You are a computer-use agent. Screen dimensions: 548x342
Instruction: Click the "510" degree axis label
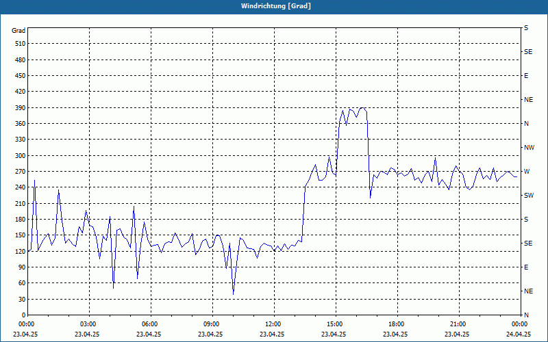click(x=21, y=44)
